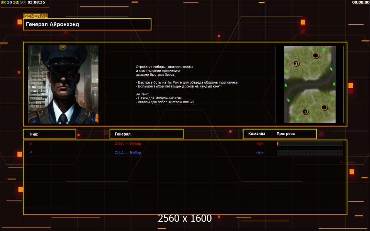The height and width of the screenshot is (231, 370).
Task: Click the 'Команда' column header
Action: [257, 134]
